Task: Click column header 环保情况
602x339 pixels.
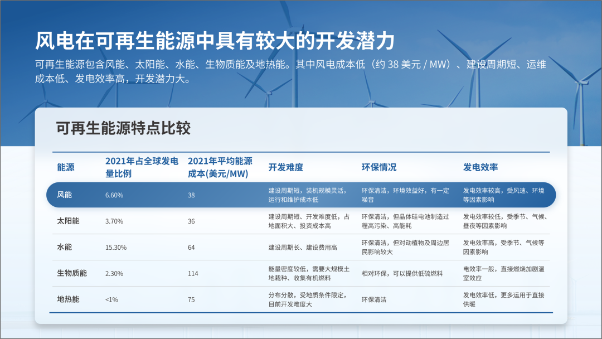Action: click(379, 167)
